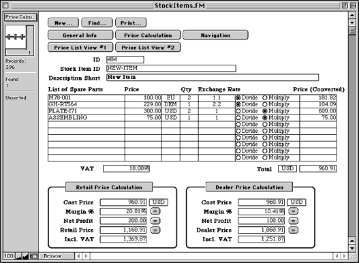The image size is (359, 263).
Task: Click the Dealer Price equals button
Action: pos(294,230)
